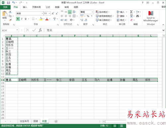
Task: Click the Cut scissors icon
Action: [x=10, y=12]
